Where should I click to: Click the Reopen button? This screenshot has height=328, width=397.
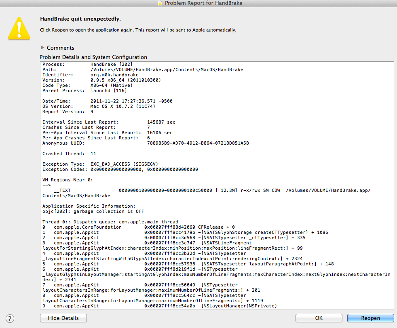(x=370, y=318)
